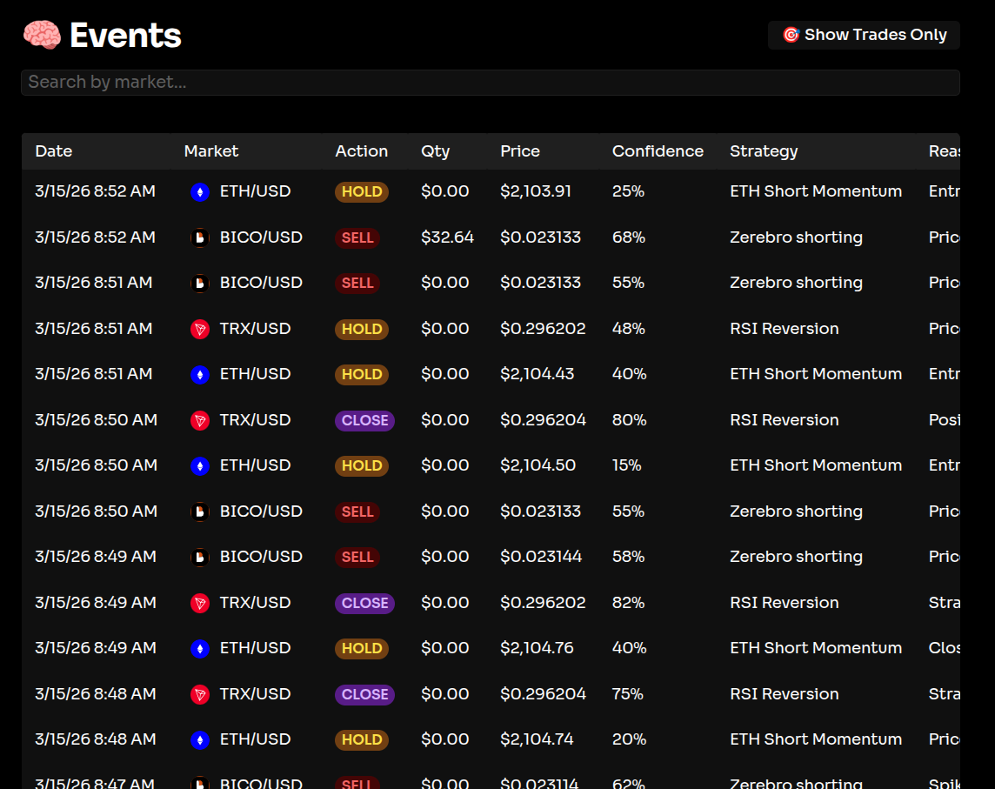This screenshot has width=995, height=789.
Task: Sort by the Date column header
Action: point(54,151)
